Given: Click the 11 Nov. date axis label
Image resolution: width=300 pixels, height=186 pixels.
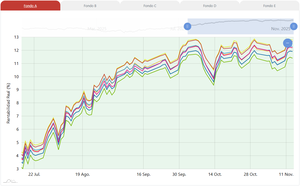Looking at the screenshot, I should pyautogui.click(x=286, y=174).
